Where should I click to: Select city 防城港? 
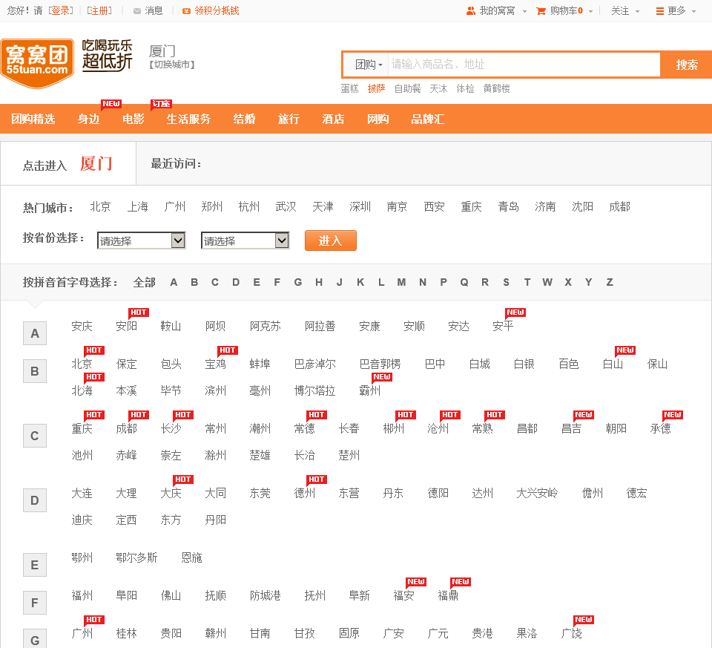click(266, 595)
